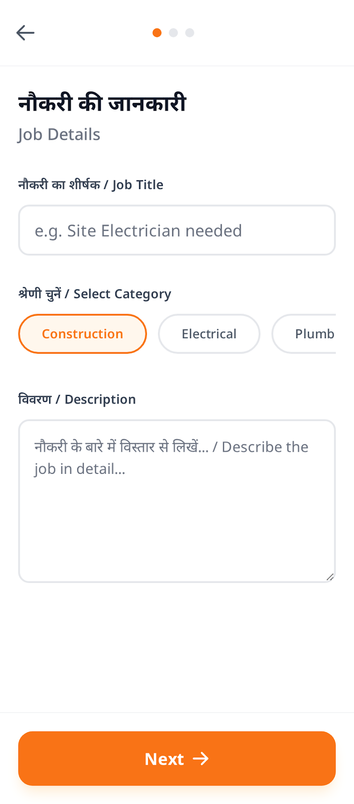Select the active orange progress dot
Image resolution: width=354 pixels, height=804 pixels.
point(157,33)
